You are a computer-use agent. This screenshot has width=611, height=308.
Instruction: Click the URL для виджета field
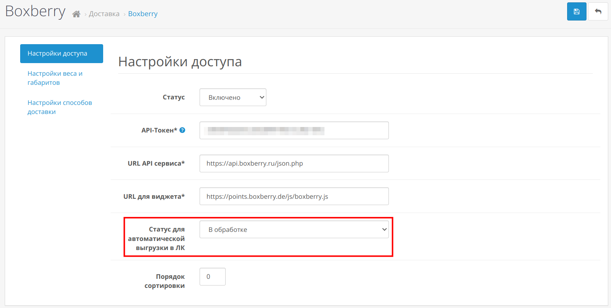[x=294, y=196]
